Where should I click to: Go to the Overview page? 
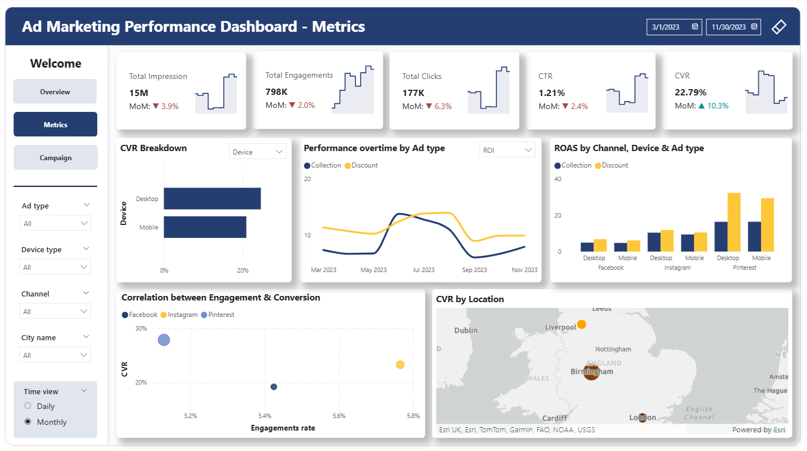pyautogui.click(x=55, y=91)
